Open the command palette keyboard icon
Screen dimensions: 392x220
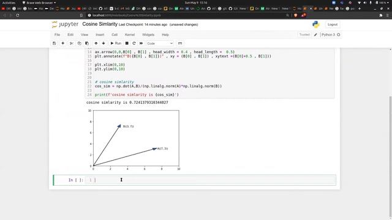[x=180, y=43]
